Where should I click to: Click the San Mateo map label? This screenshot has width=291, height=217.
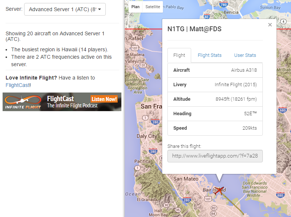[x=186, y=179]
